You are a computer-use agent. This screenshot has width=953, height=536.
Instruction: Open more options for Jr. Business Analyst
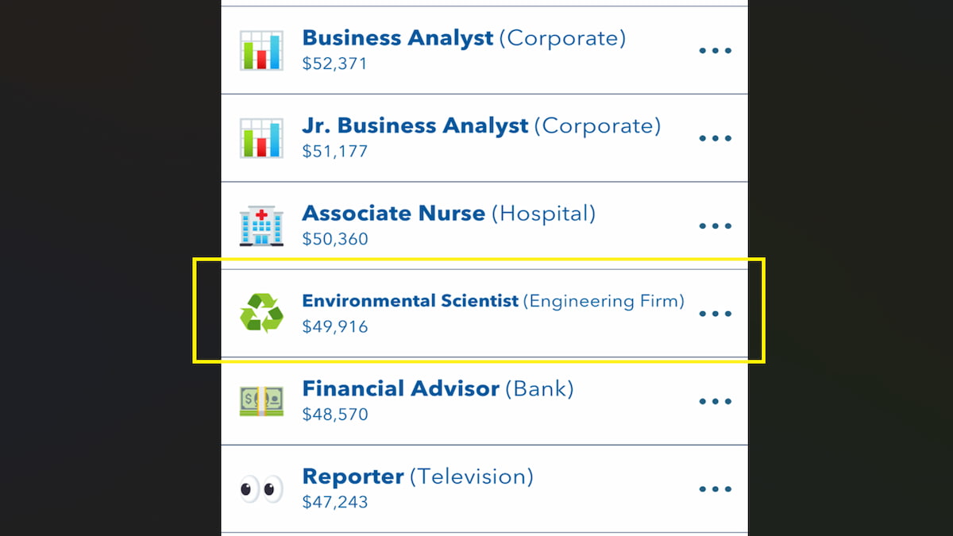tap(715, 138)
